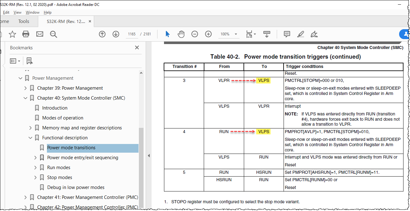Zoom out with the minus button
The image size is (410, 211).
click(x=195, y=34)
